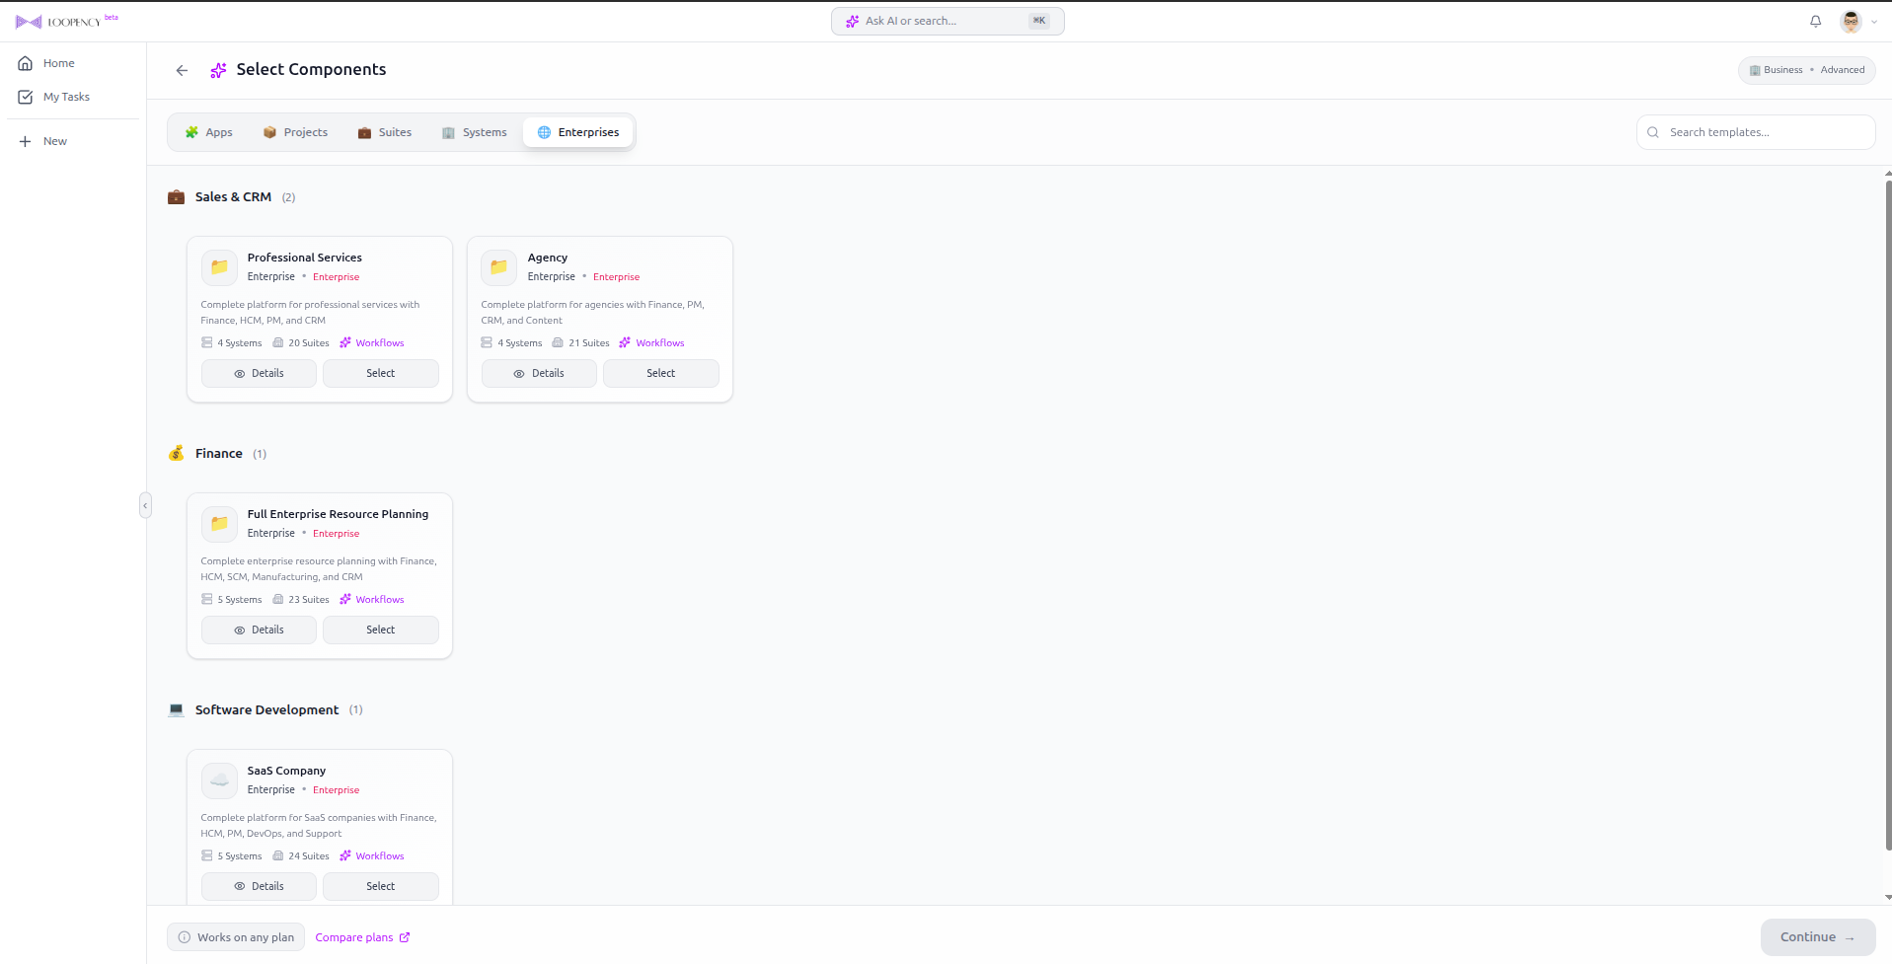Type in the Search templates field
The height and width of the screenshot is (964, 1892).
click(1755, 131)
